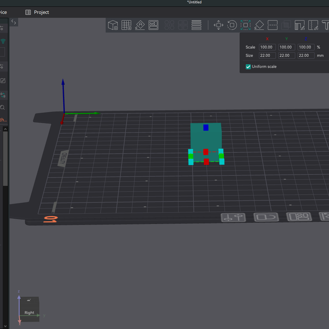
Task: Select the Move tool icon
Action: pyautogui.click(x=218, y=25)
